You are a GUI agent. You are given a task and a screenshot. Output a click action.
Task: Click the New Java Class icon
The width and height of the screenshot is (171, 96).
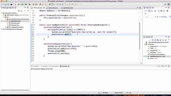pyautogui.click(x=36, y=4)
